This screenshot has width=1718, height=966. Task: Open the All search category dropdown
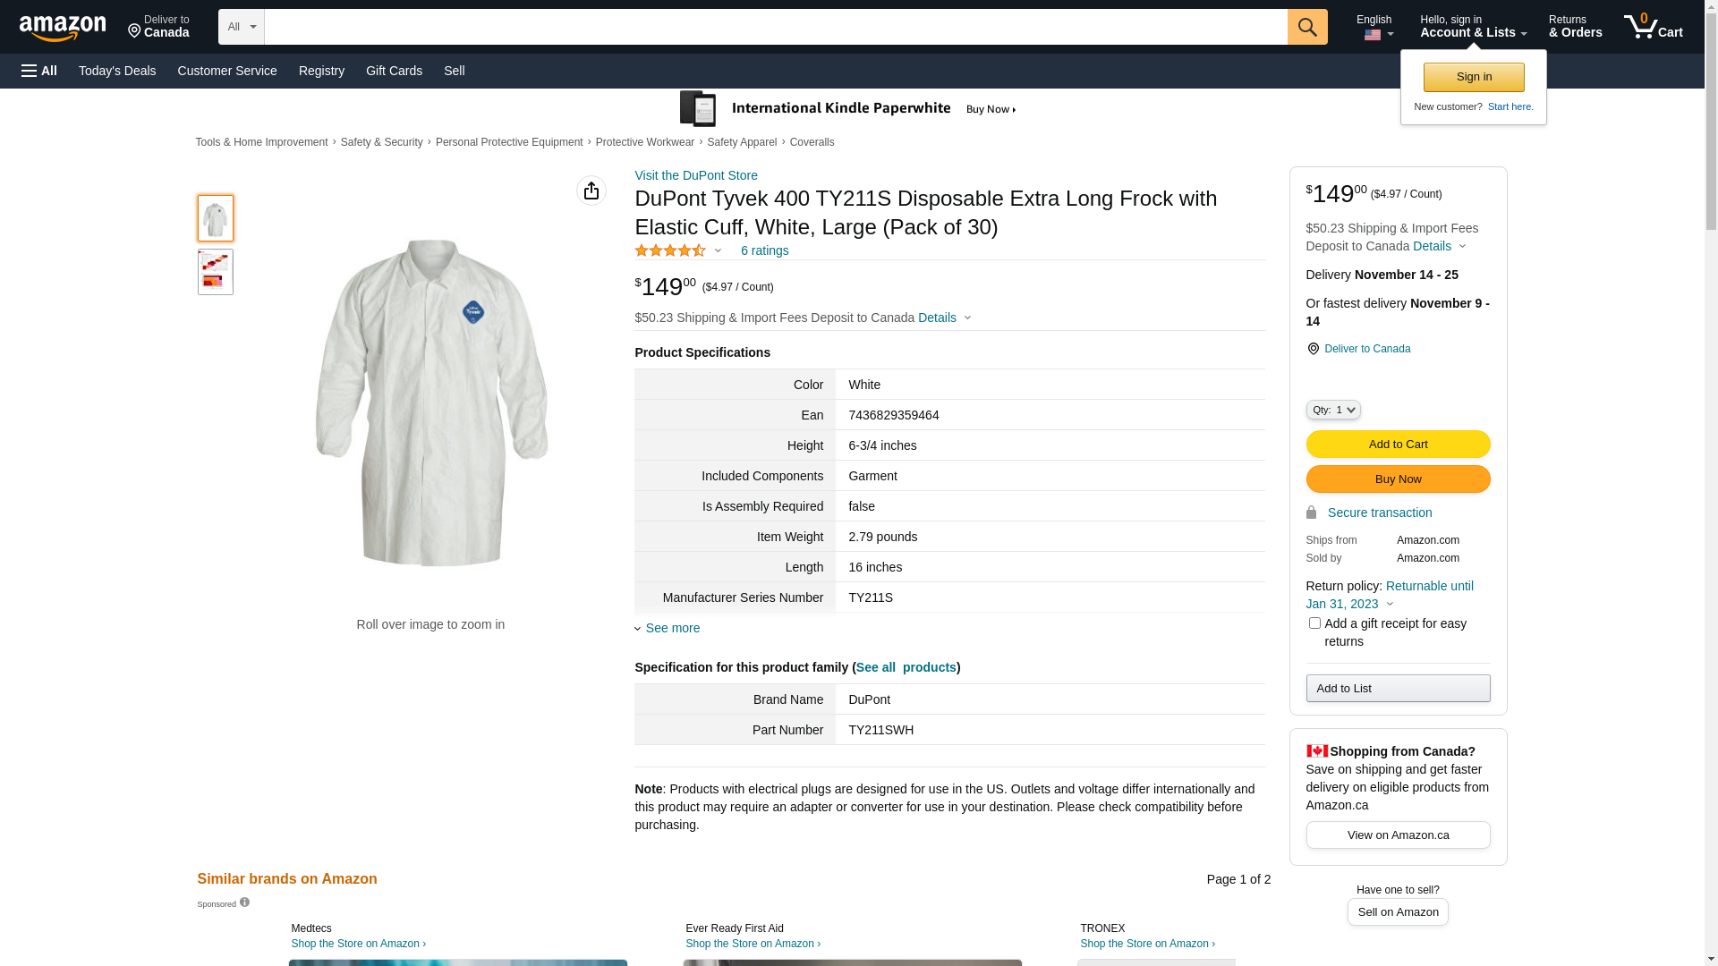point(241,27)
